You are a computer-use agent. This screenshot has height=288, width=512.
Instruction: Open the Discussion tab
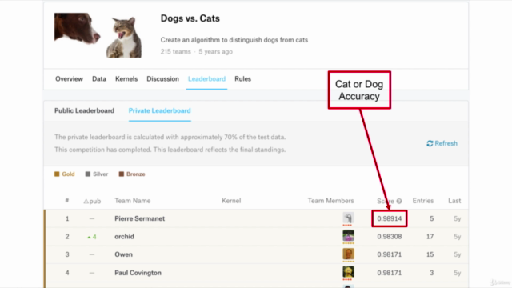(162, 79)
